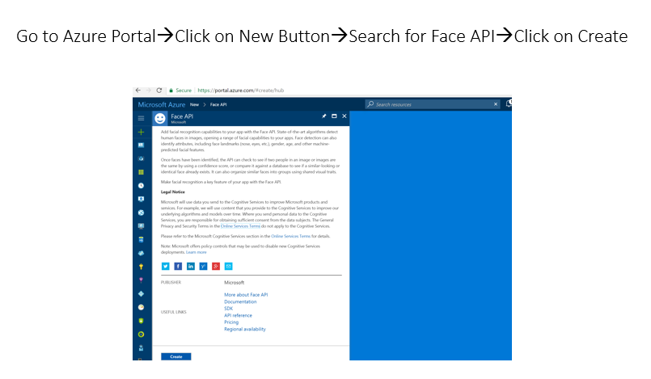Click the Create button
This screenshot has width=651, height=379.
(x=175, y=356)
